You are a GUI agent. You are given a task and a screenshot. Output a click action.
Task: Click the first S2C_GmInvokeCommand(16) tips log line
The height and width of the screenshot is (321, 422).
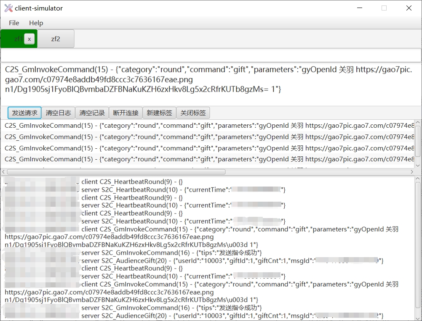click(x=171, y=253)
